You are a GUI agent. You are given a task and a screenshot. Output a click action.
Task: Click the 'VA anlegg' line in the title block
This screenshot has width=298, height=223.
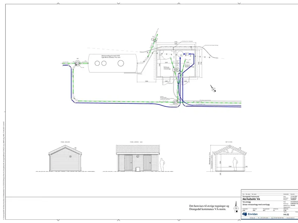click(x=247, y=202)
